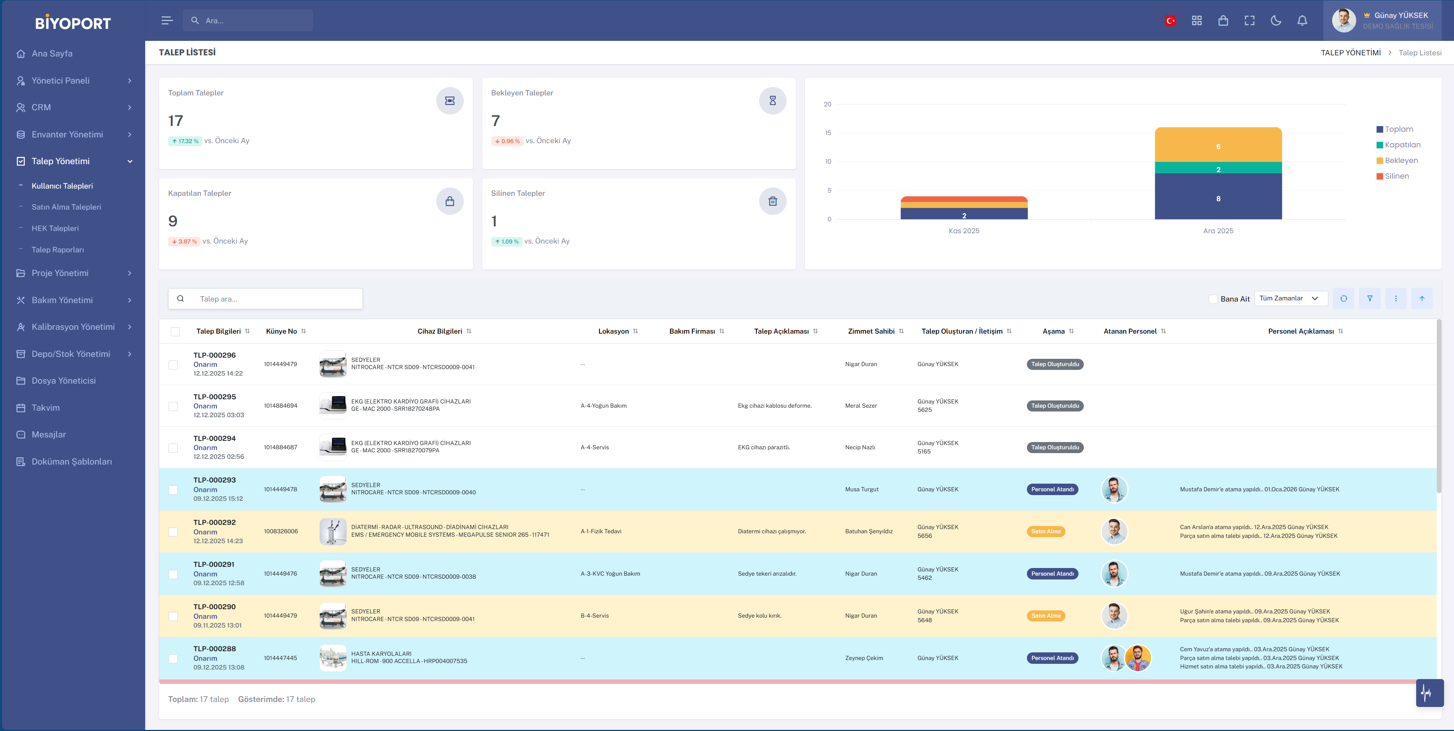Toggle dark mode moon icon
Screen dimensions: 1454x731
coord(1276,20)
